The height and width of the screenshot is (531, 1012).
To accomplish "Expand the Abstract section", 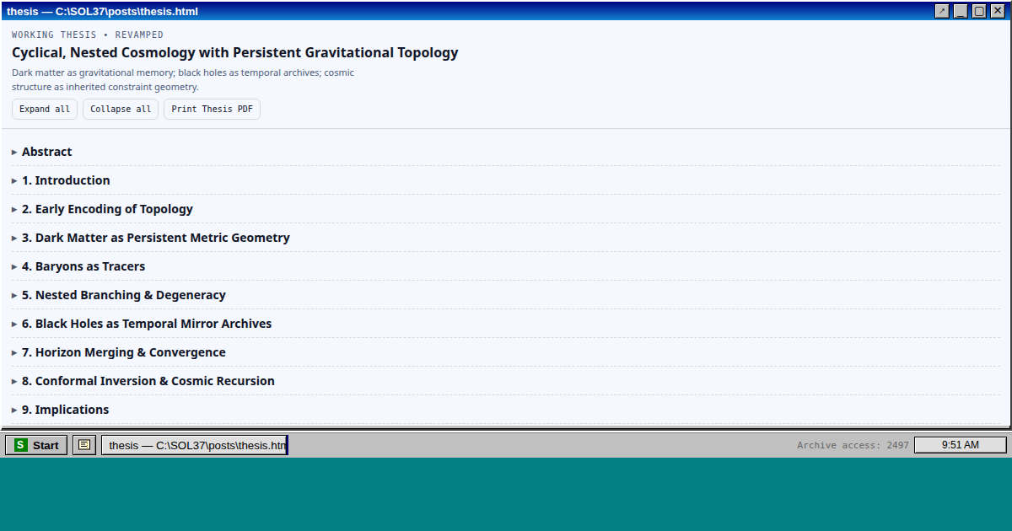I will [x=47, y=152].
